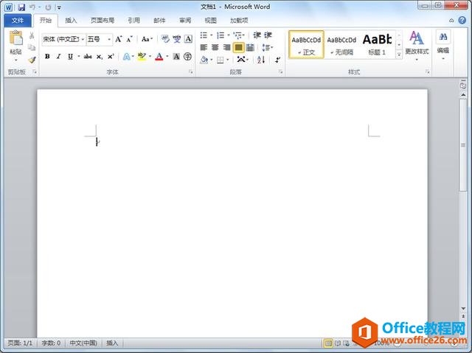The image size is (472, 353).
Task: Click the numbered list icon
Action: (221, 35)
